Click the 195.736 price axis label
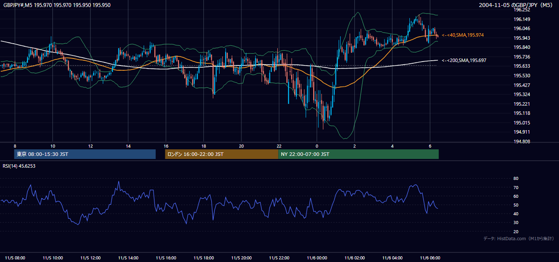The width and height of the screenshot is (559, 262). [x=522, y=57]
